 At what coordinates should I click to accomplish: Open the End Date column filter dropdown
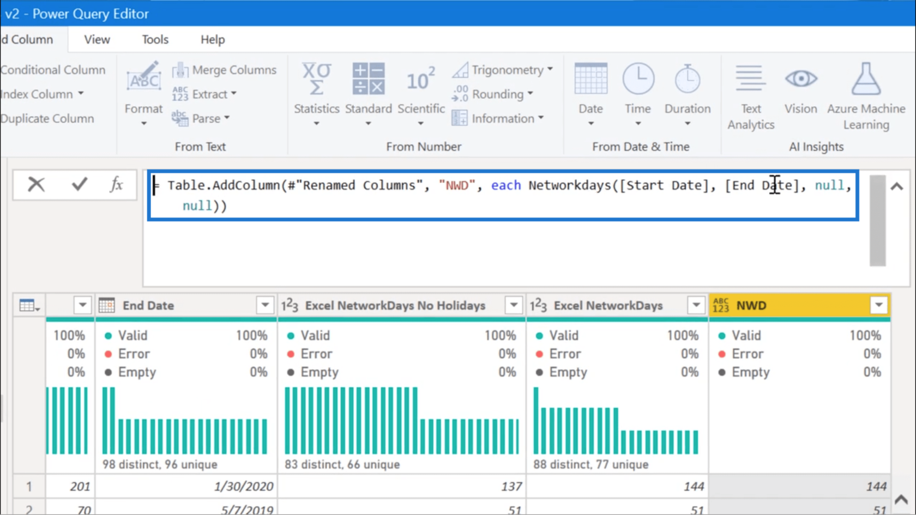pos(265,305)
